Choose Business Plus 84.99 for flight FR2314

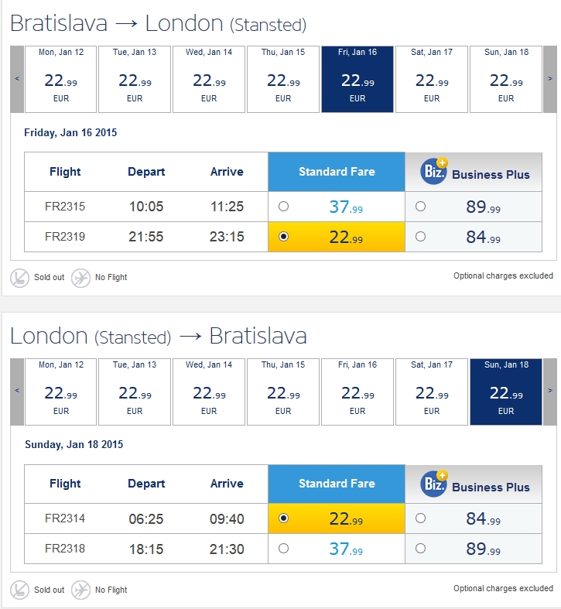tap(420, 518)
